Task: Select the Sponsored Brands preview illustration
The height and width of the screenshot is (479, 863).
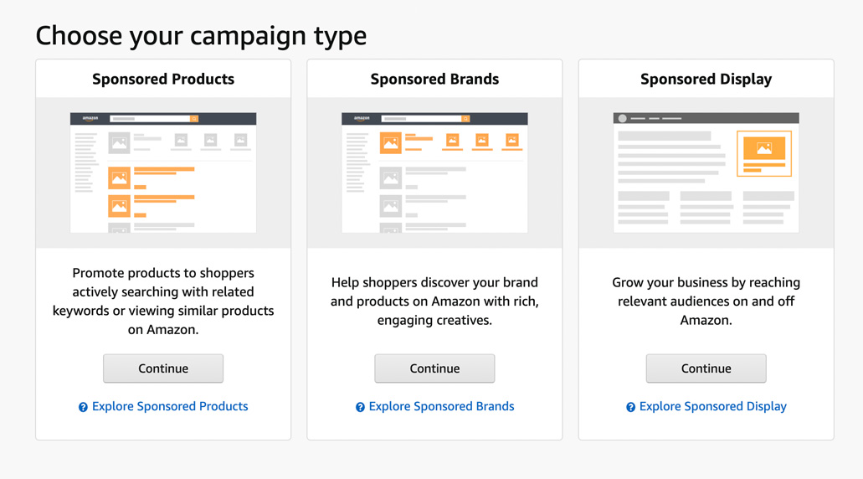Action: 434,173
